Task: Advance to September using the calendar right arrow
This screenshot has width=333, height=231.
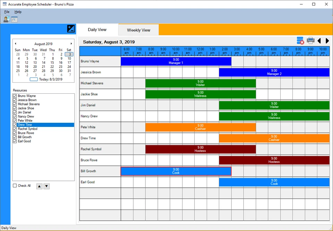Action: (x=71, y=44)
